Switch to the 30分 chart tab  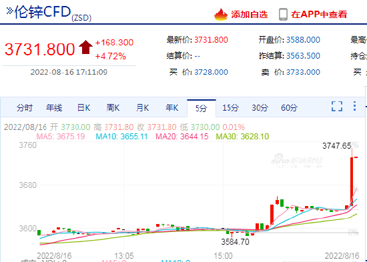point(260,108)
